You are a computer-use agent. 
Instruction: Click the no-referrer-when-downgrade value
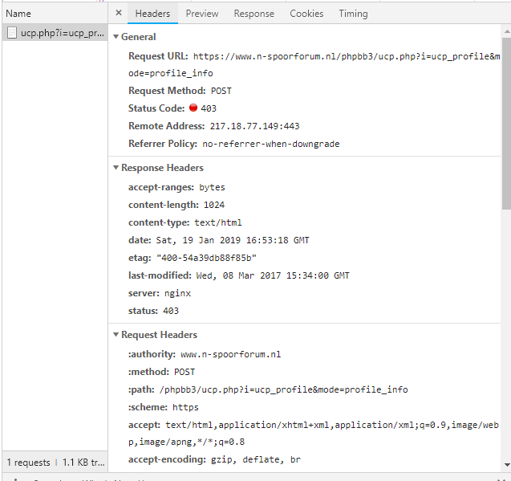point(271,144)
